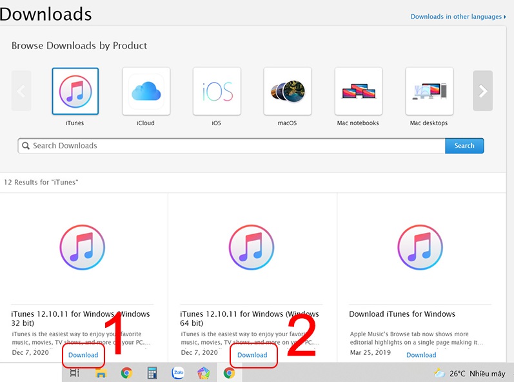514x382 pixels.
Task: Select the iTunes product icon
Action: point(75,92)
